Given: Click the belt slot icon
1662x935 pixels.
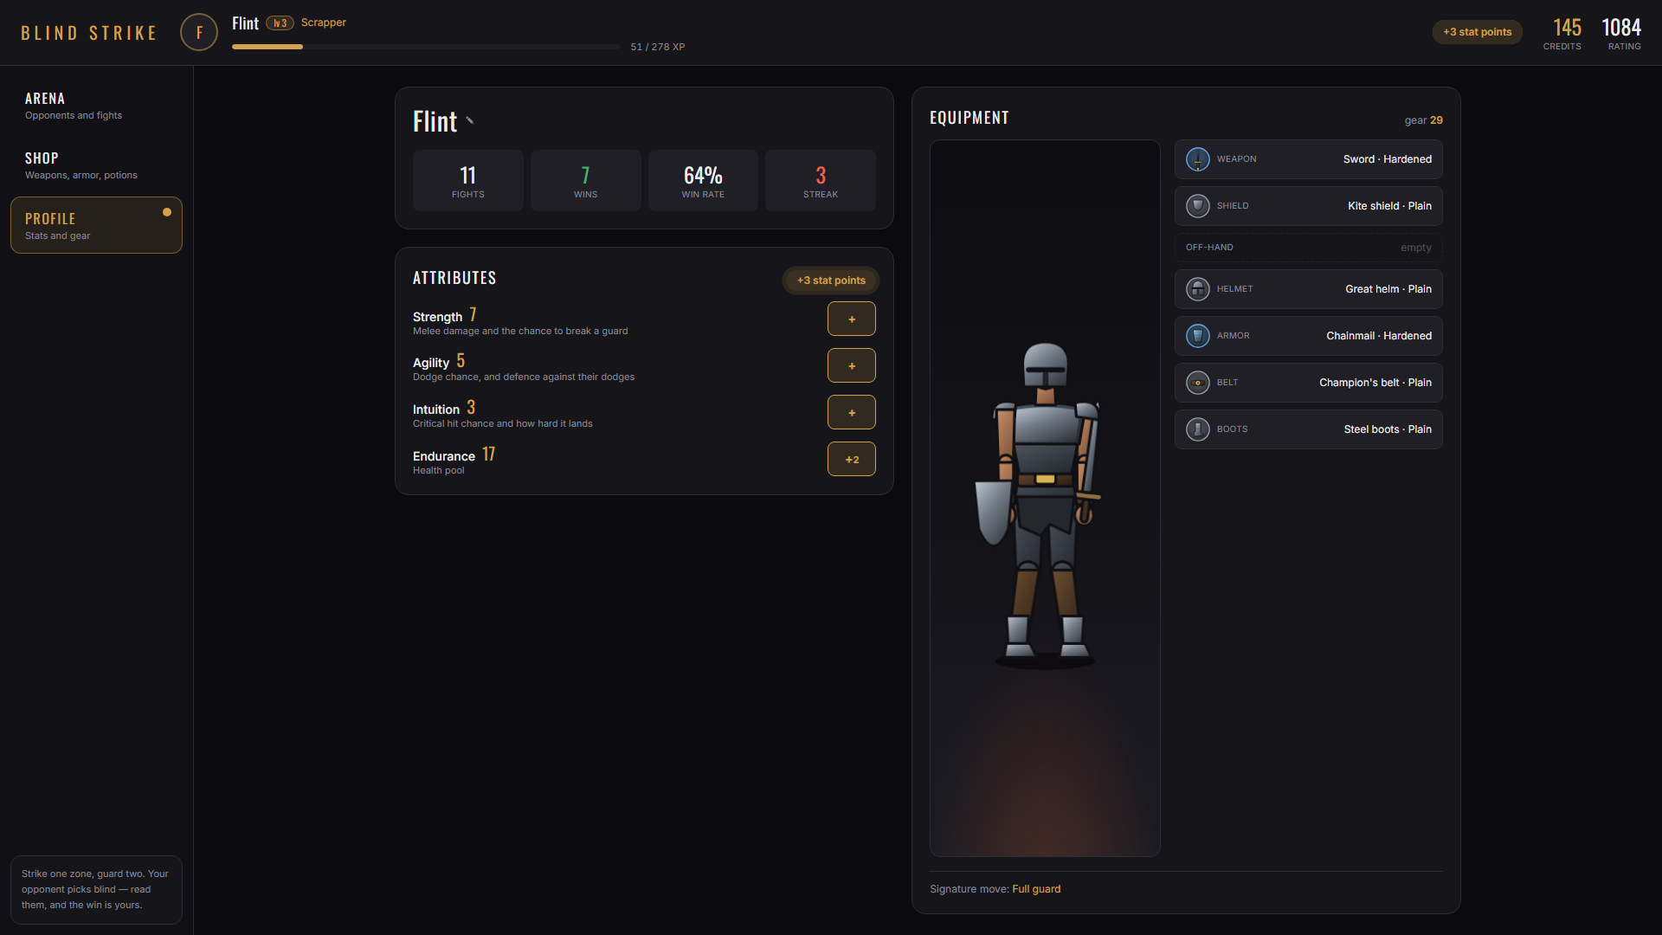Looking at the screenshot, I should click(1198, 383).
